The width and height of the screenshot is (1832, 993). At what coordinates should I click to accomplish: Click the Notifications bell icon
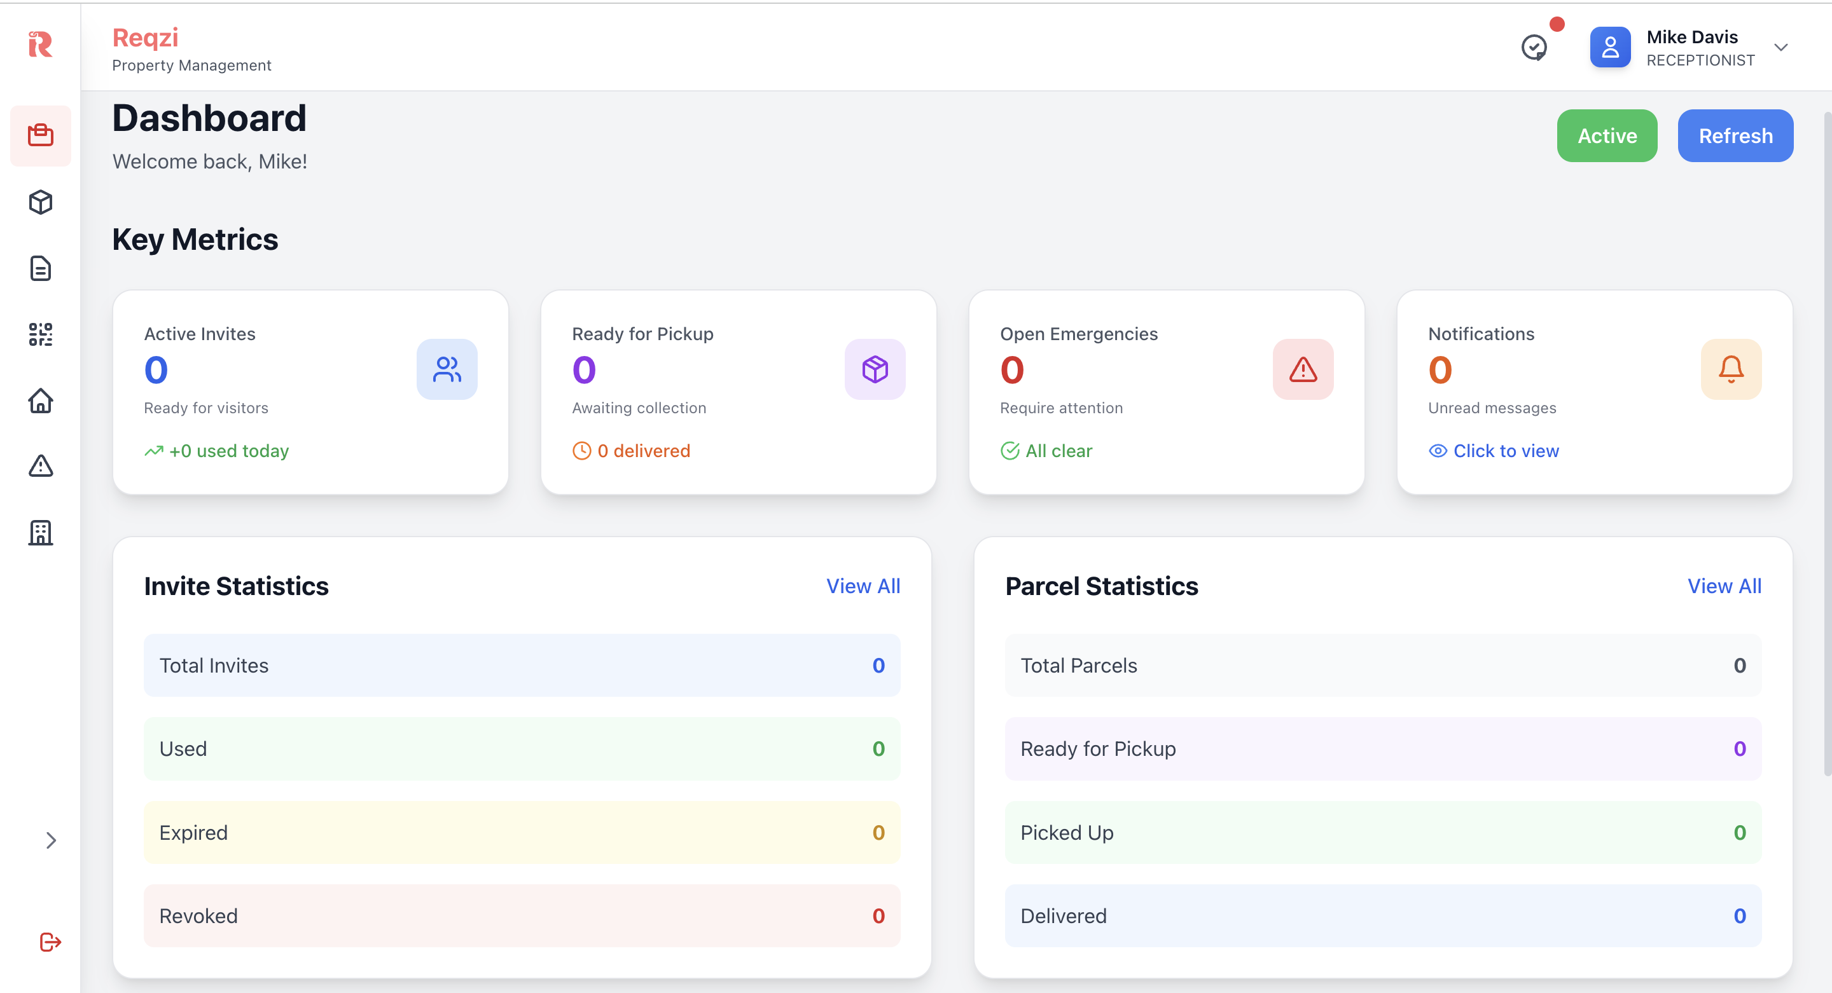(x=1731, y=369)
